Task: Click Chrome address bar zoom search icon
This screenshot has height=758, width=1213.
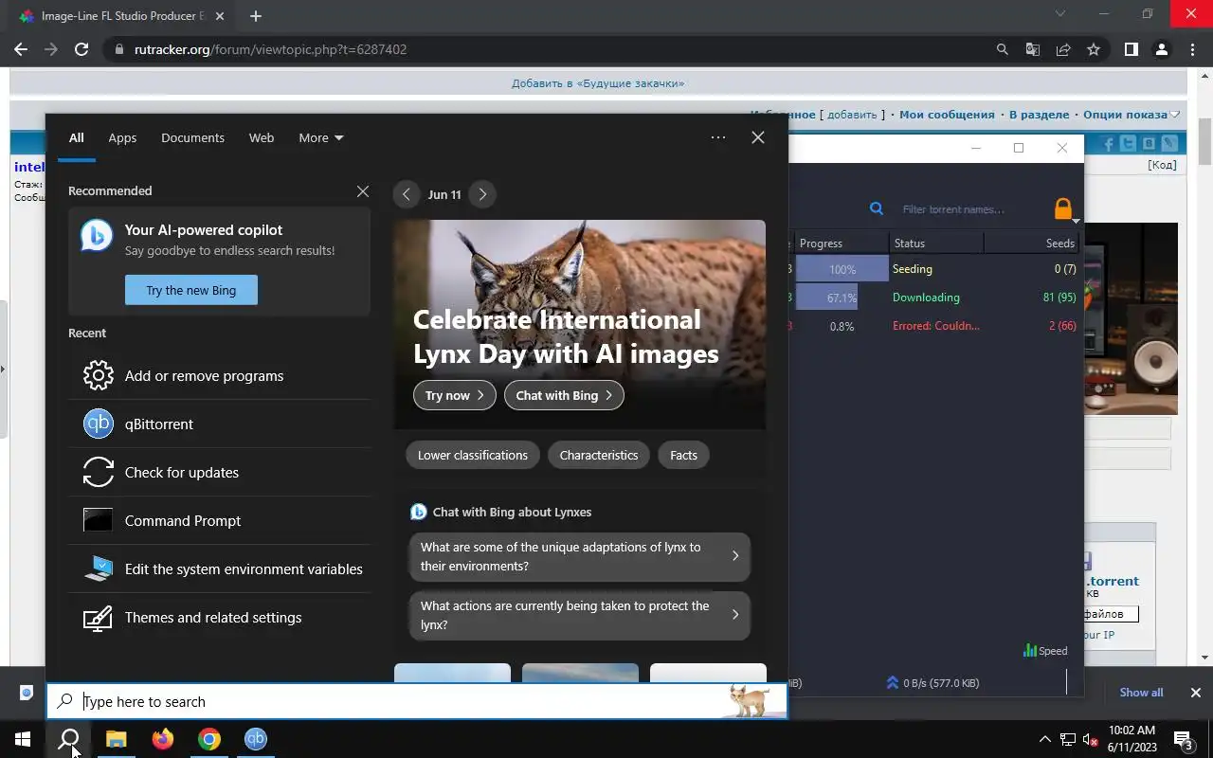Action: pos(1003,49)
